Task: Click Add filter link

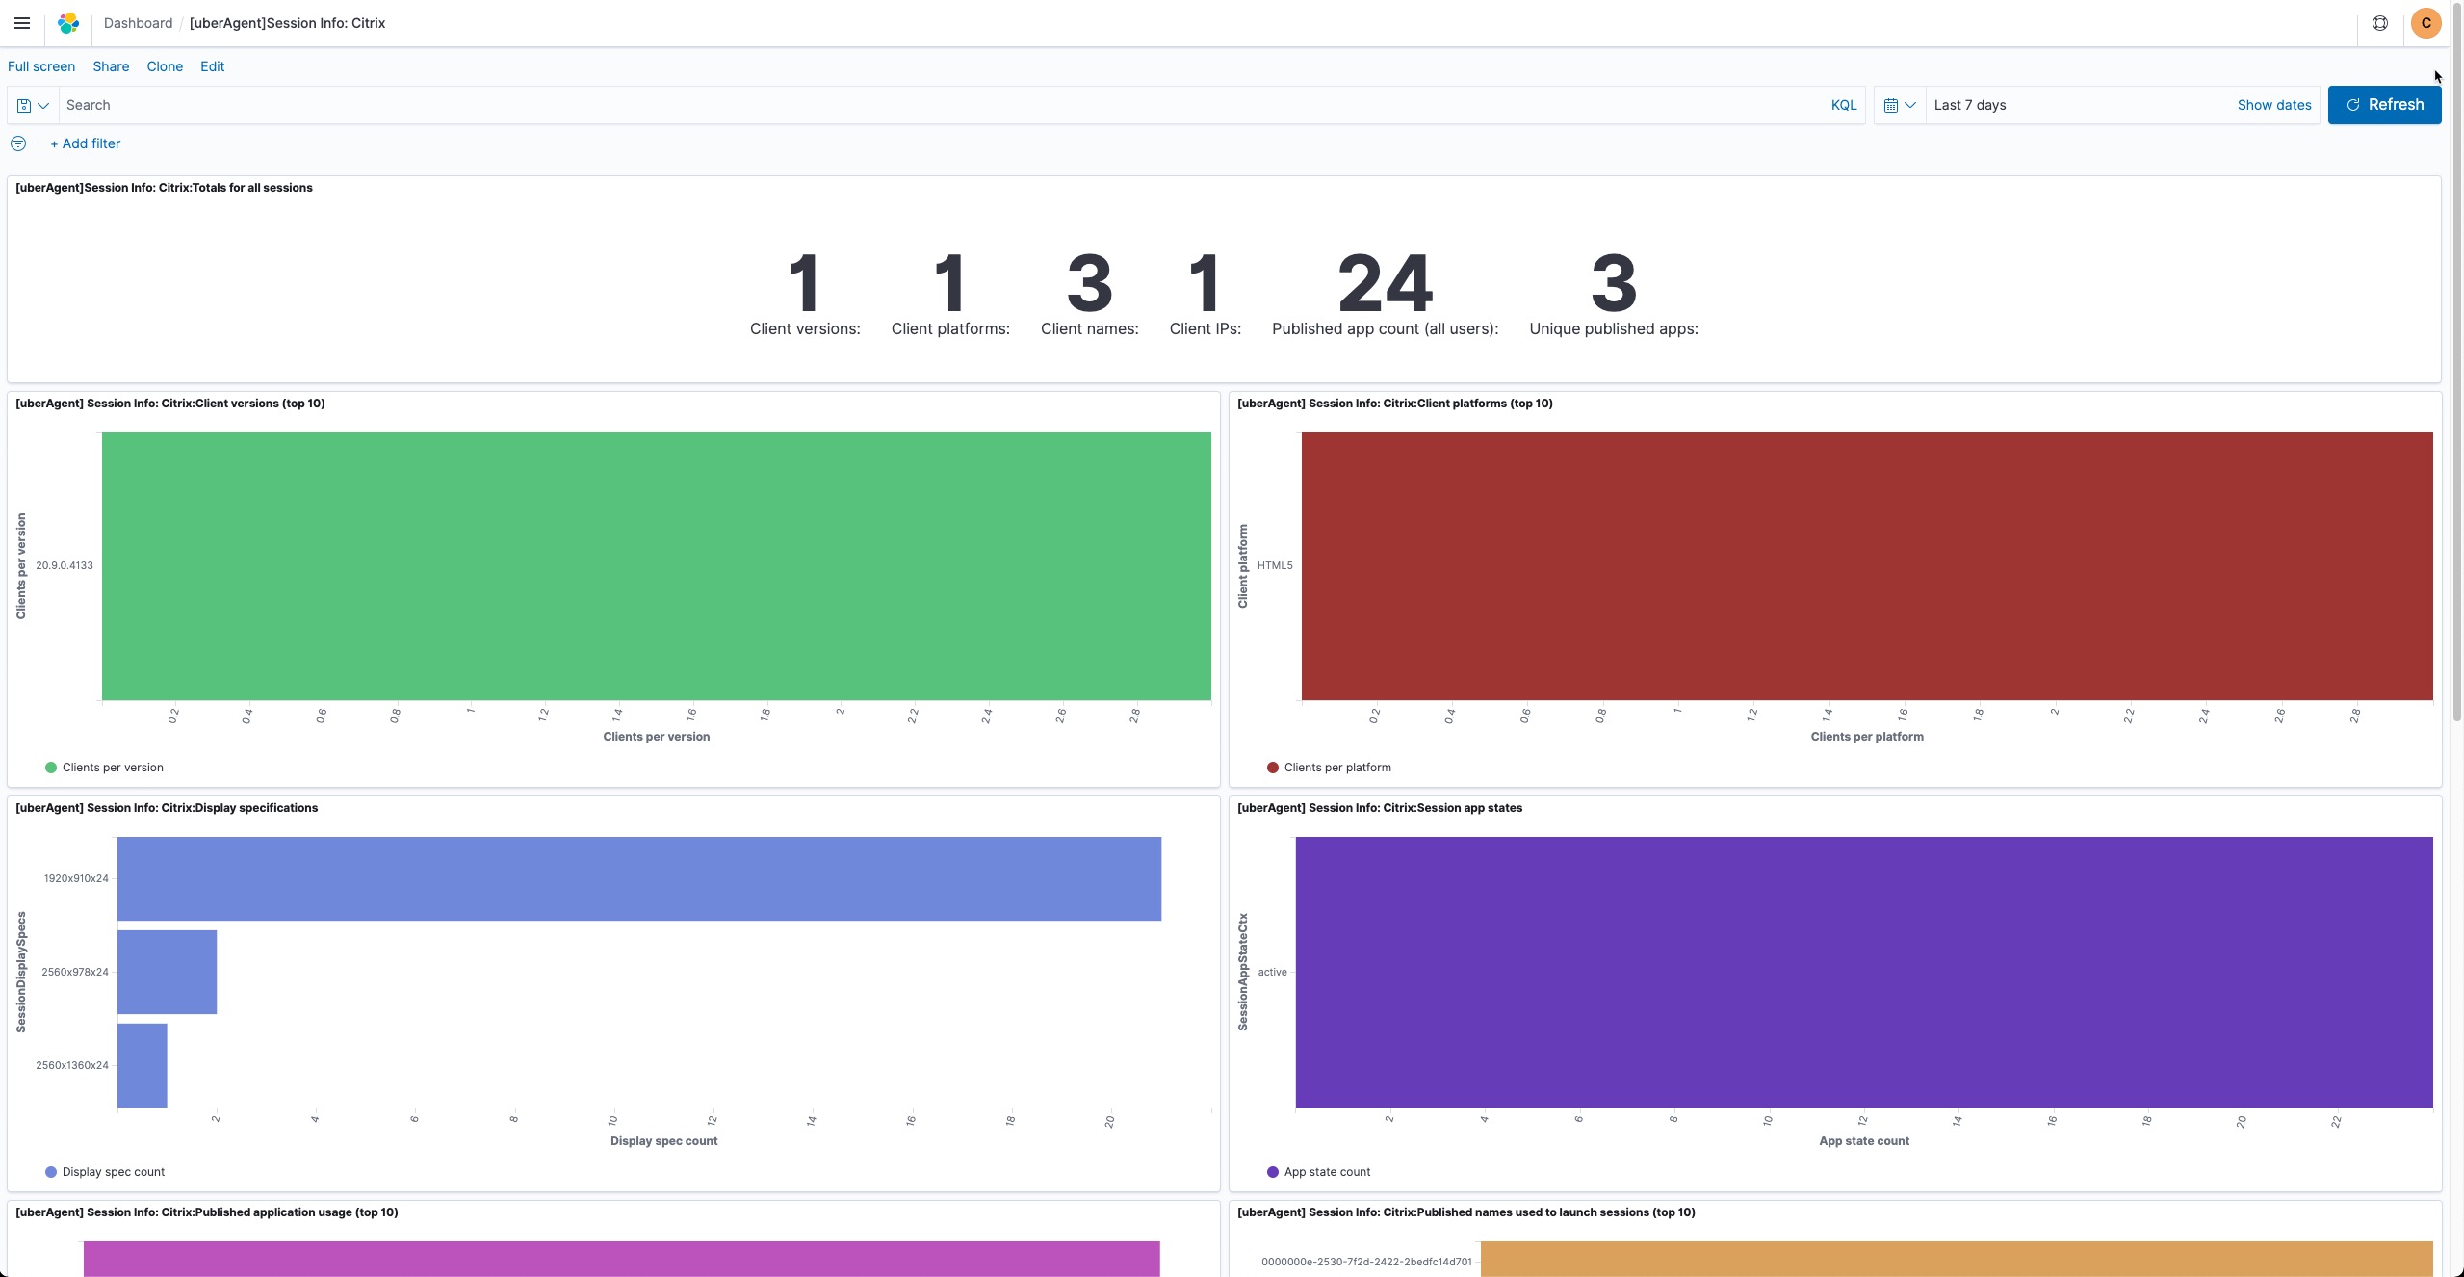Action: point(86,143)
